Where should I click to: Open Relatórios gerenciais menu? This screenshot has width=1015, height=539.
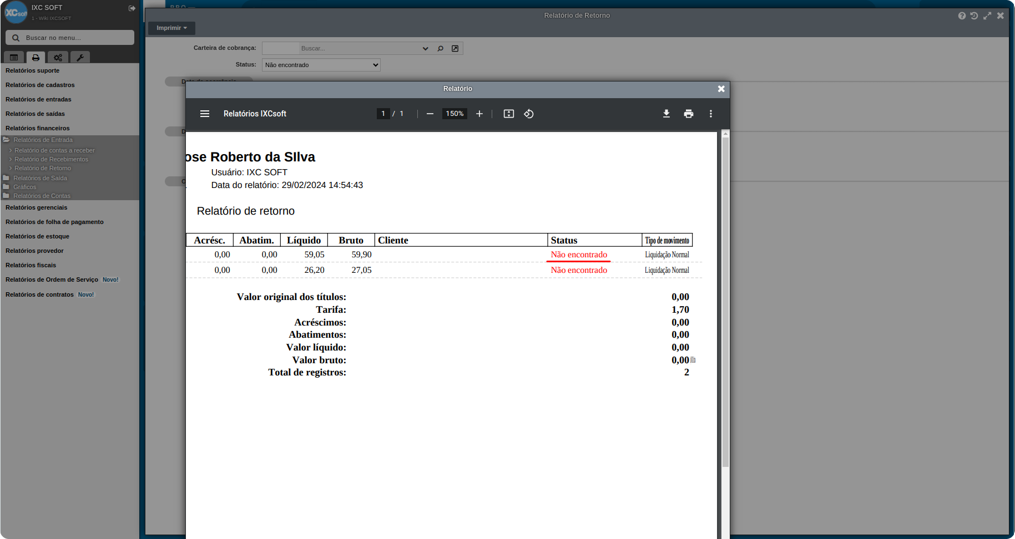click(x=36, y=207)
